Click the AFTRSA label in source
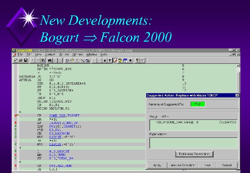The height and width of the screenshot is (173, 250). (x=25, y=80)
